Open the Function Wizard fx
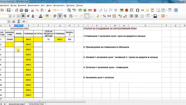Image resolution: width=186 pixels, height=105 pixels. [x=14, y=22]
